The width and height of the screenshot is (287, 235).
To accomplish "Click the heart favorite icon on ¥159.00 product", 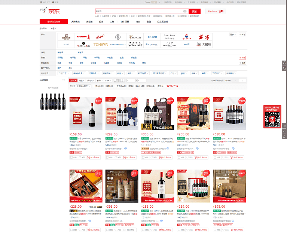I will coord(80,158).
